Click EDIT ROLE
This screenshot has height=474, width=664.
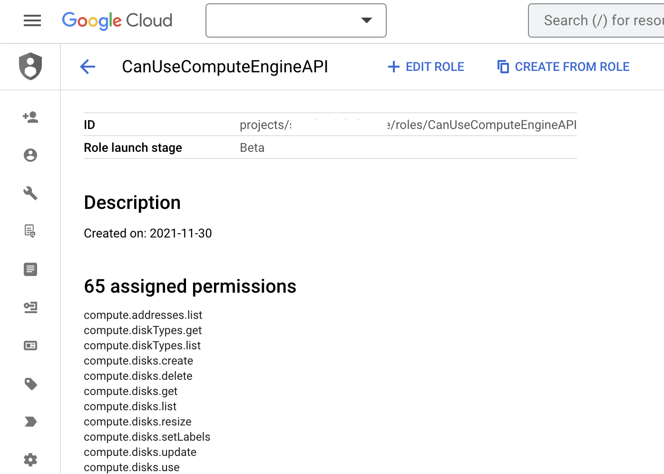[426, 67]
